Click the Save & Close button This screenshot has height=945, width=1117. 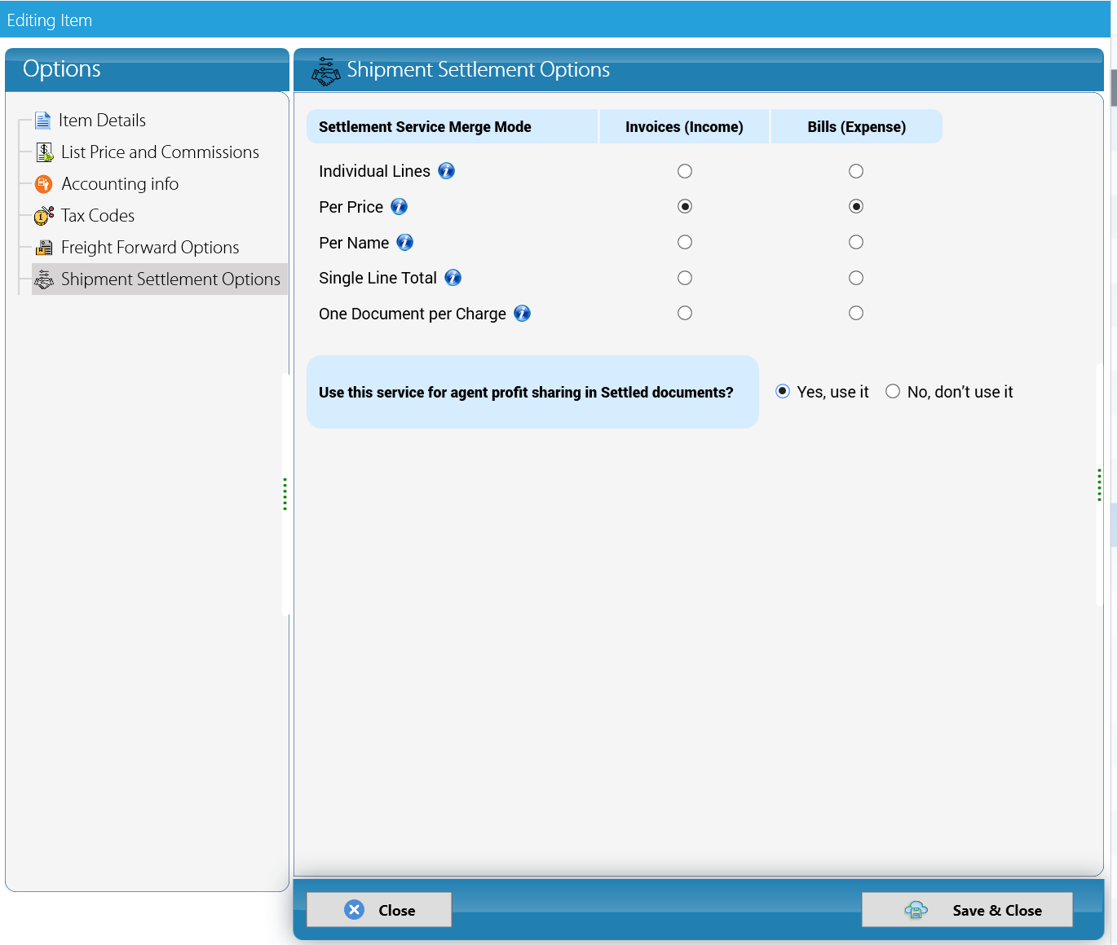pyautogui.click(x=967, y=910)
